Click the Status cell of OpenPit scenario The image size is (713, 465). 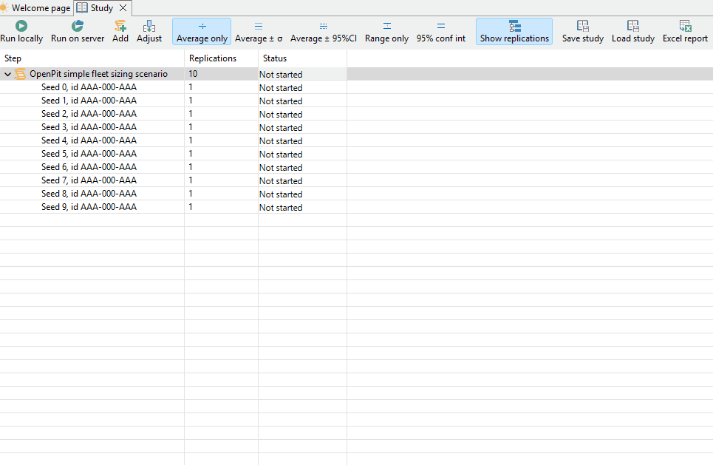coord(302,74)
